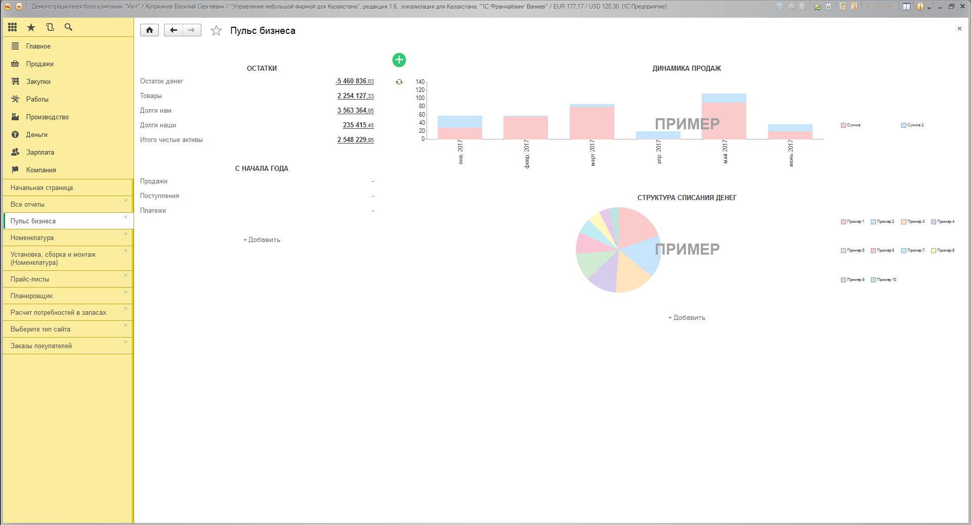Refresh indicators with green arrows icon

tap(399, 82)
